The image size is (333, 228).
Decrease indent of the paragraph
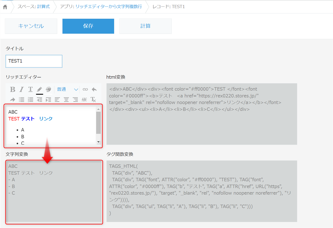click(48, 99)
